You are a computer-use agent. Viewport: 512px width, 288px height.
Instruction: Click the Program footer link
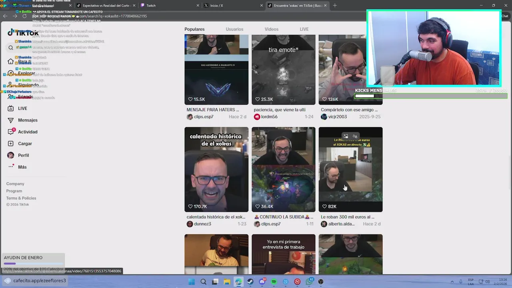(14, 191)
